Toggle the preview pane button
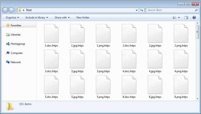This screenshot has height=114, width=201. (186, 18)
